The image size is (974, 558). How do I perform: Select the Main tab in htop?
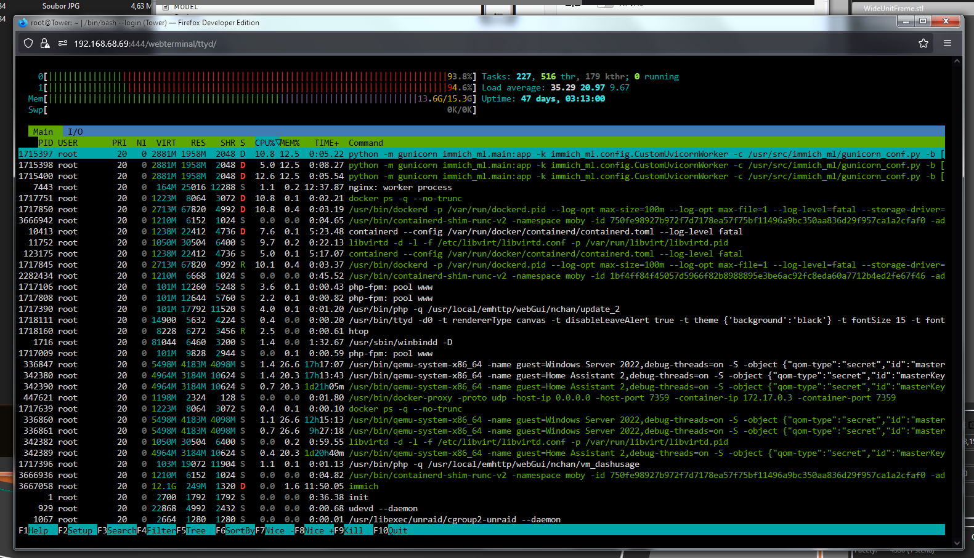click(x=43, y=132)
